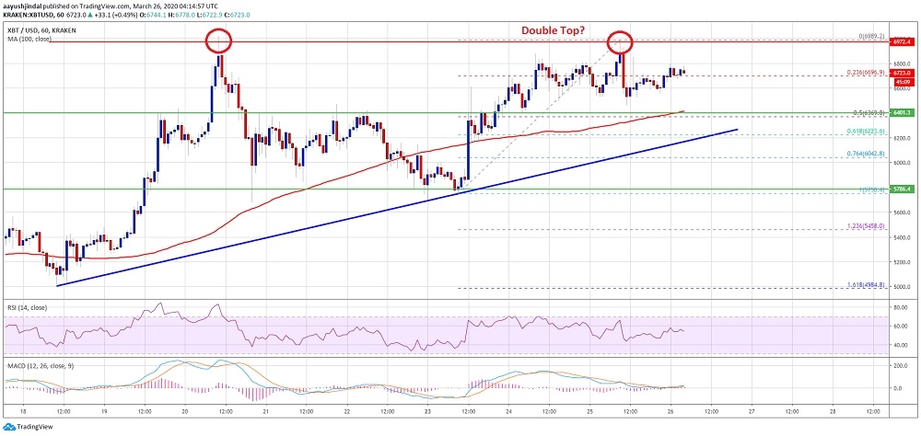Click the MACD (12, 26, close, 9) label

click(39, 367)
